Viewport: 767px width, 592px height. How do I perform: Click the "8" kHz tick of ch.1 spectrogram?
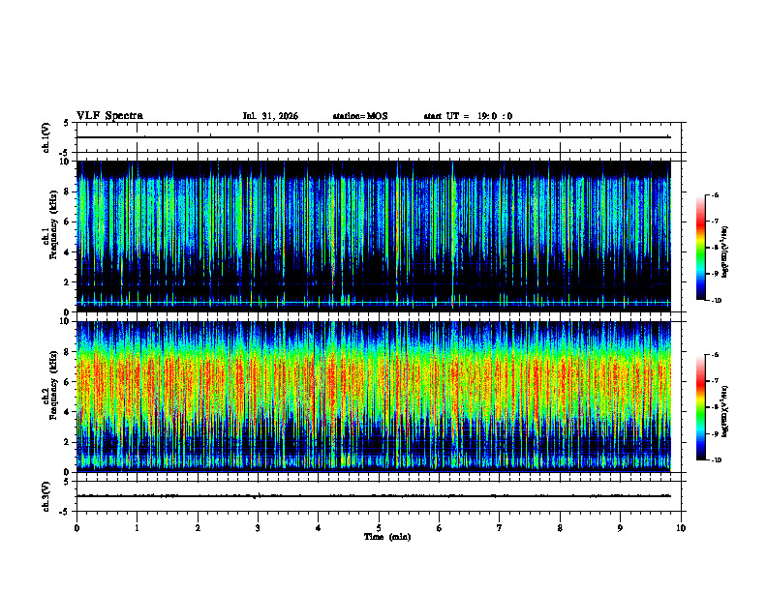point(68,192)
